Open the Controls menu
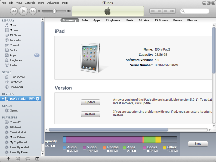The height and width of the screenshot is (162, 216). pos(30,3)
